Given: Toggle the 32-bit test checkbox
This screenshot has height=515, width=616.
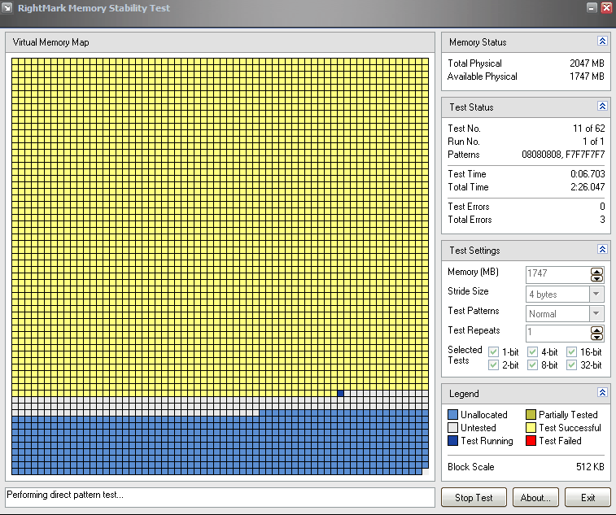Looking at the screenshot, I should coord(571,365).
